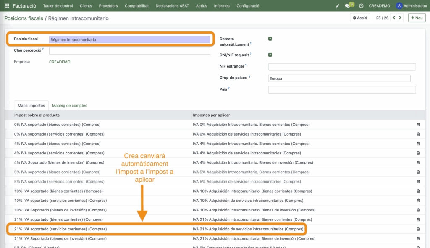430x248 pixels.
Task: Go back to Posicions fiscals breadcrumb
Action: (x=24, y=19)
